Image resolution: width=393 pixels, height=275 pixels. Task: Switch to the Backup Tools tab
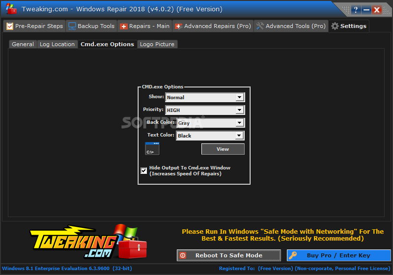[x=91, y=26]
